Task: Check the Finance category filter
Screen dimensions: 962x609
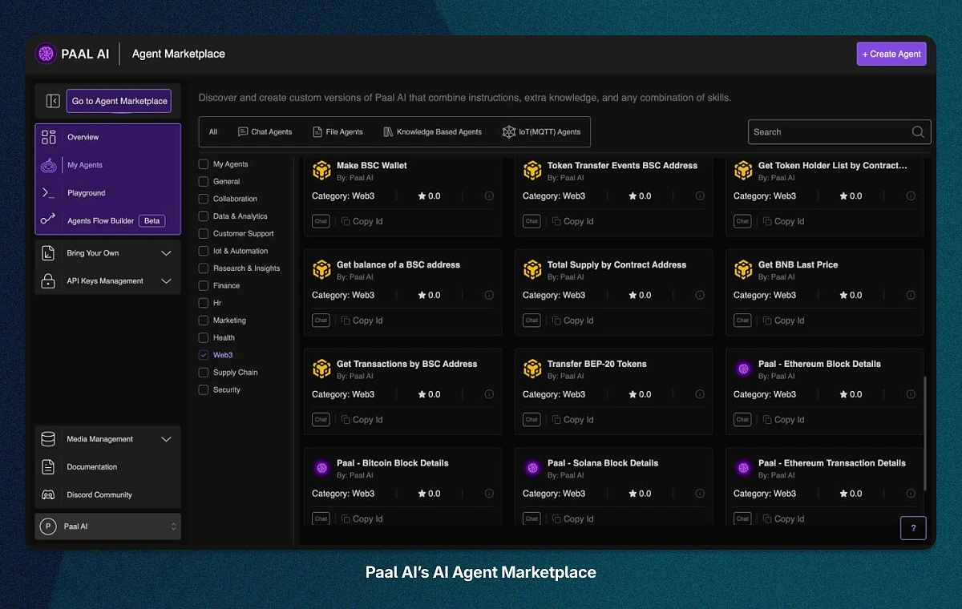Action: pos(203,285)
